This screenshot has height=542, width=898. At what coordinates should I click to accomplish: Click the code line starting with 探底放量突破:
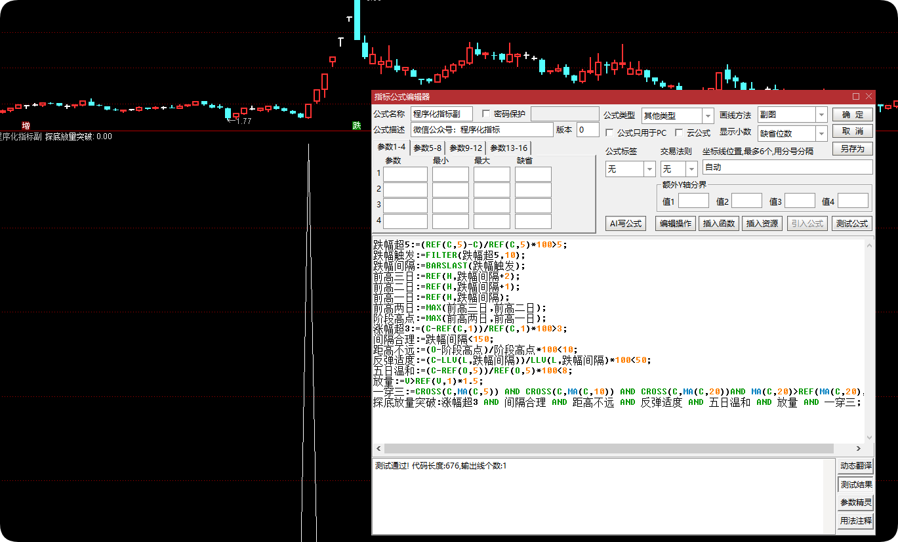pos(619,402)
